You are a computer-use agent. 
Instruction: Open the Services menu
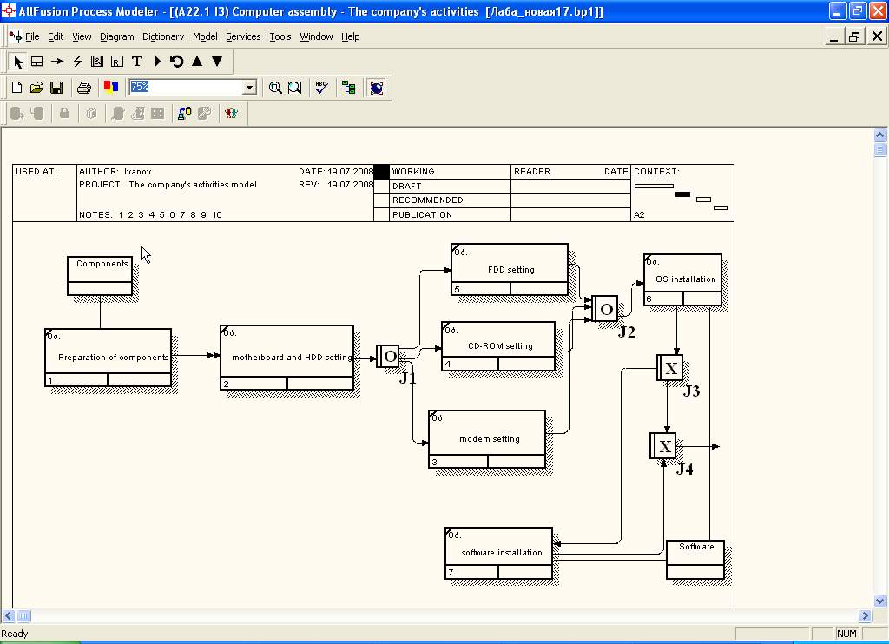pyautogui.click(x=243, y=36)
